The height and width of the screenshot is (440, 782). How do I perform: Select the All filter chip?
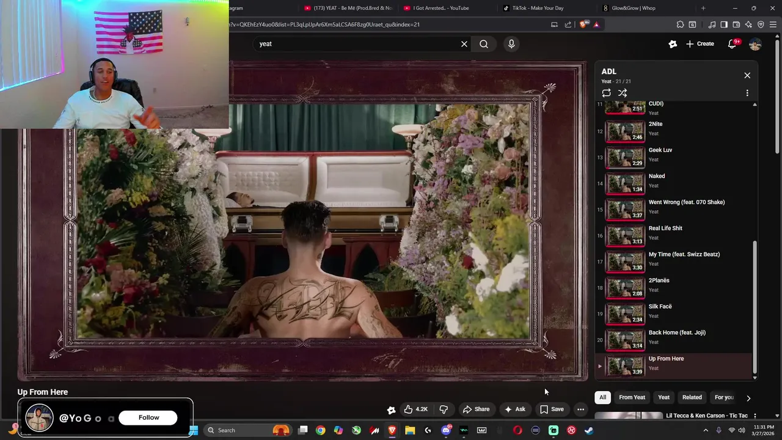pyautogui.click(x=602, y=397)
